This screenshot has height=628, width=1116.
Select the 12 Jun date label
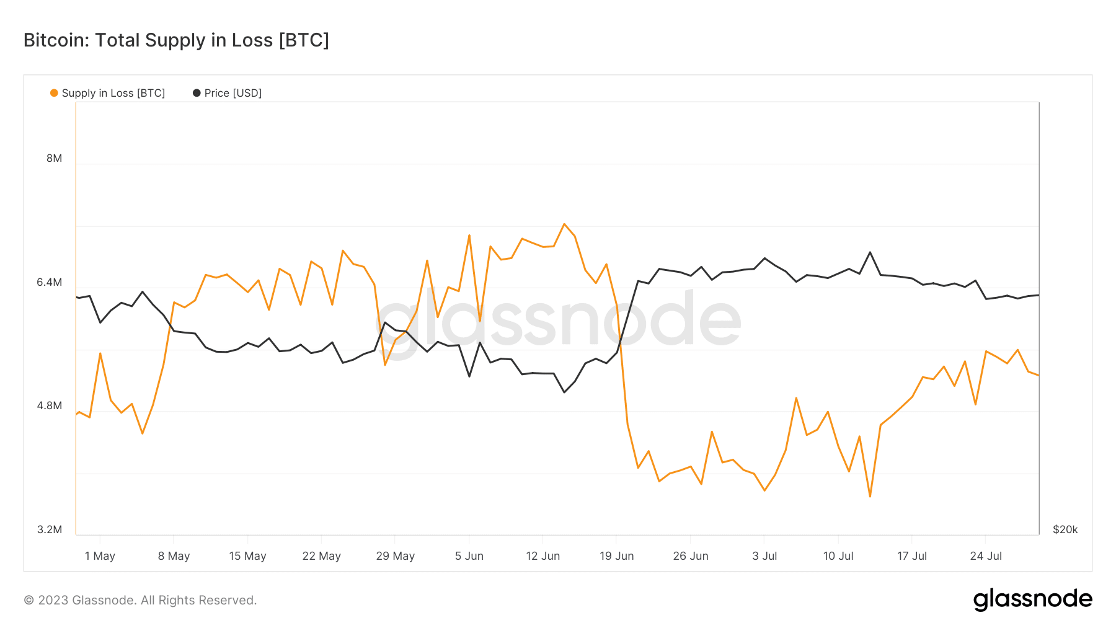[542, 556]
